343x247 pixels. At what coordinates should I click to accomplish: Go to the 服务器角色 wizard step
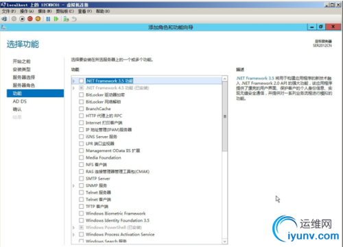click(x=24, y=86)
